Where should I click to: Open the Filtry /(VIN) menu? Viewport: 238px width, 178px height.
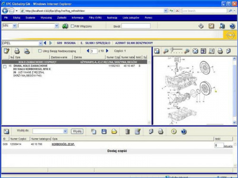95,18
